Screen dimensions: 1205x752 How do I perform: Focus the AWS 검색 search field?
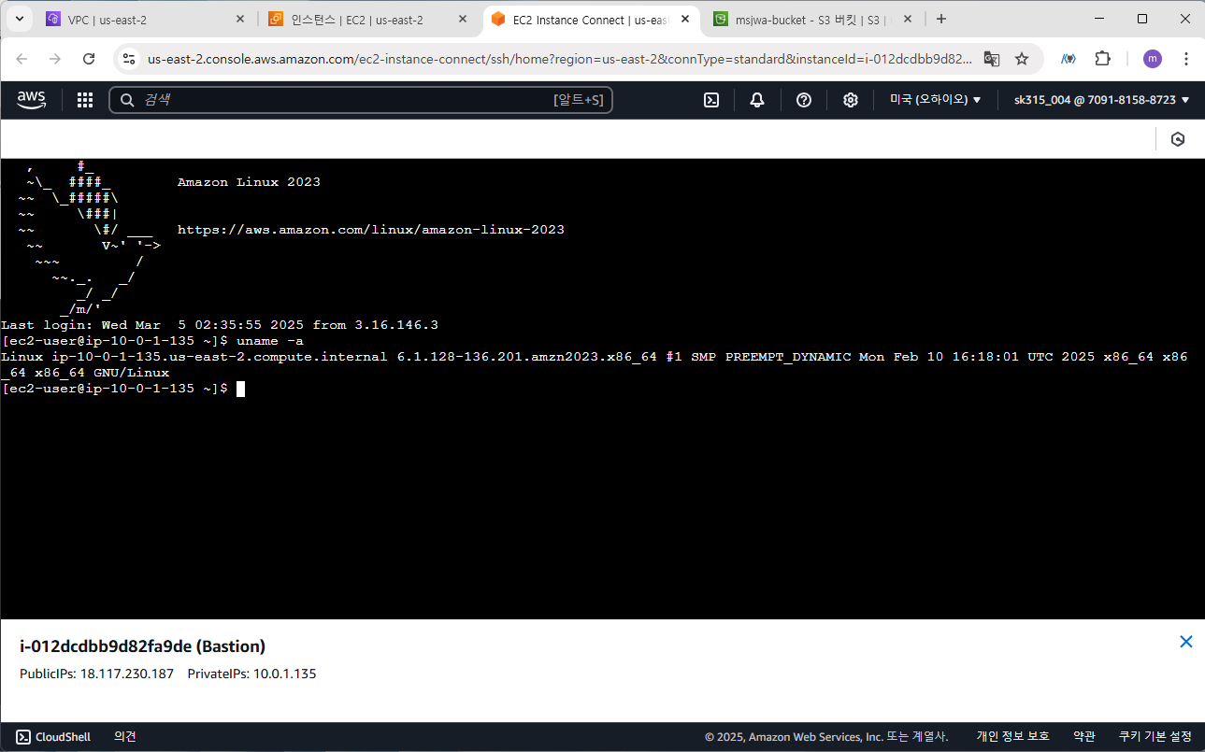361,100
